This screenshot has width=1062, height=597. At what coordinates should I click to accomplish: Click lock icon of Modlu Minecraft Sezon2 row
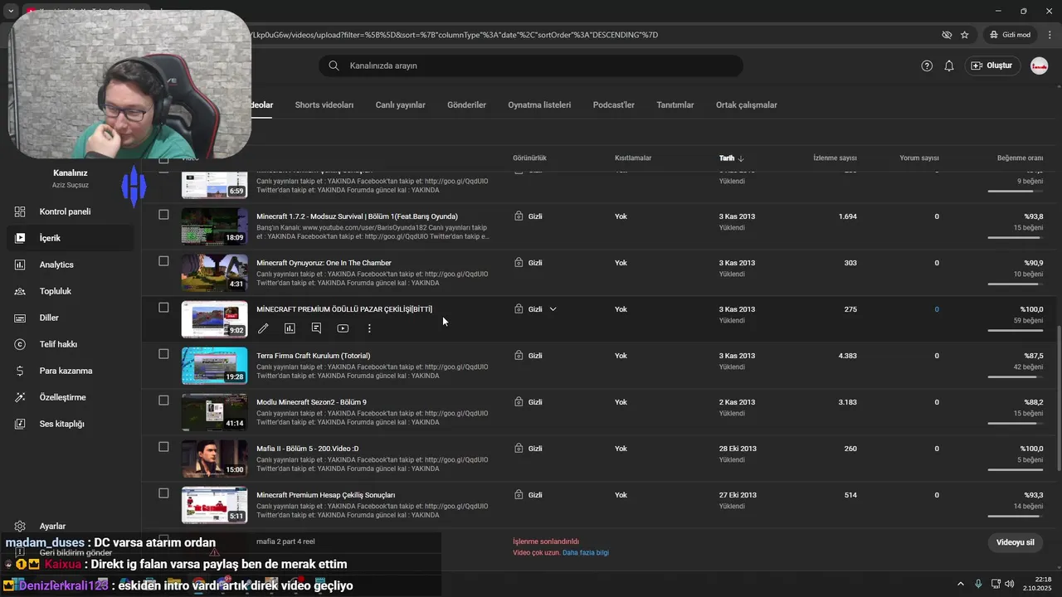(519, 402)
